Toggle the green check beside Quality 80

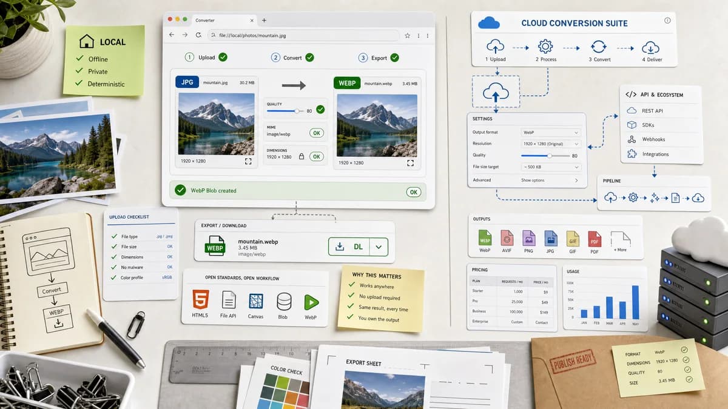coord(320,110)
